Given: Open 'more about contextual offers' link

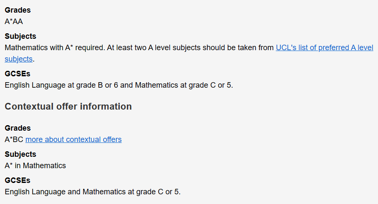Looking at the screenshot, I should [74, 140].
